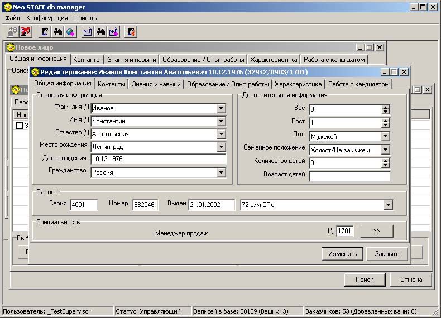Click the >> specialty selection button
The height and width of the screenshot is (318, 441).
click(x=377, y=231)
